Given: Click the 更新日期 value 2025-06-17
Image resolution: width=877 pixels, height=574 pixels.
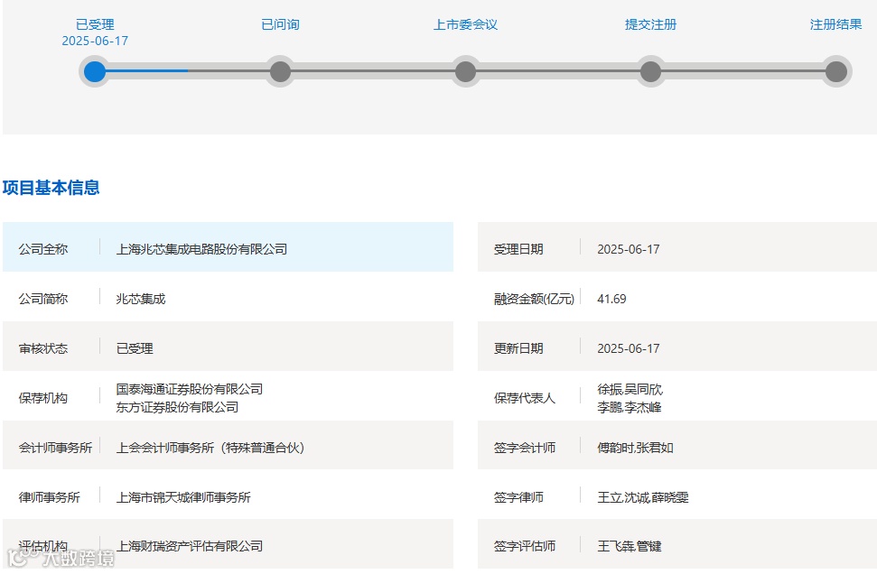Looking at the screenshot, I should [628, 348].
